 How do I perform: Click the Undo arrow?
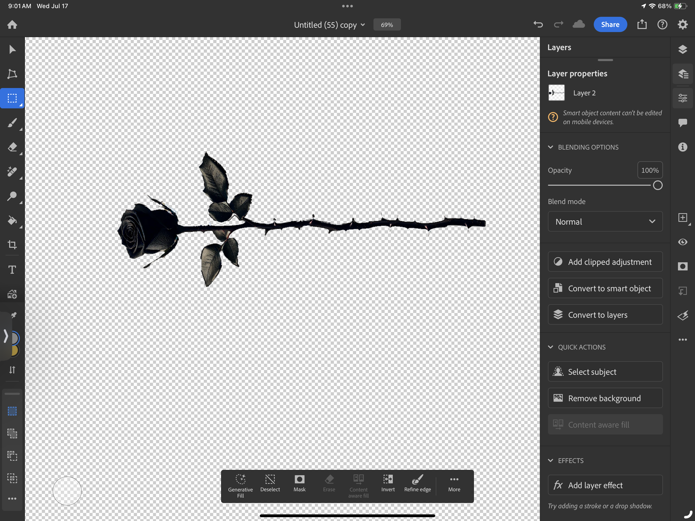click(538, 24)
